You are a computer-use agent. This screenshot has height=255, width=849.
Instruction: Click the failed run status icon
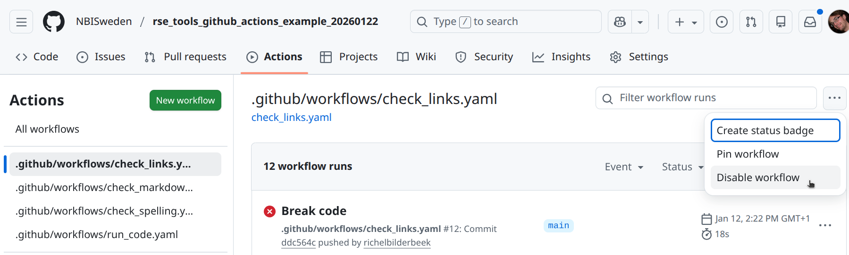click(x=269, y=211)
